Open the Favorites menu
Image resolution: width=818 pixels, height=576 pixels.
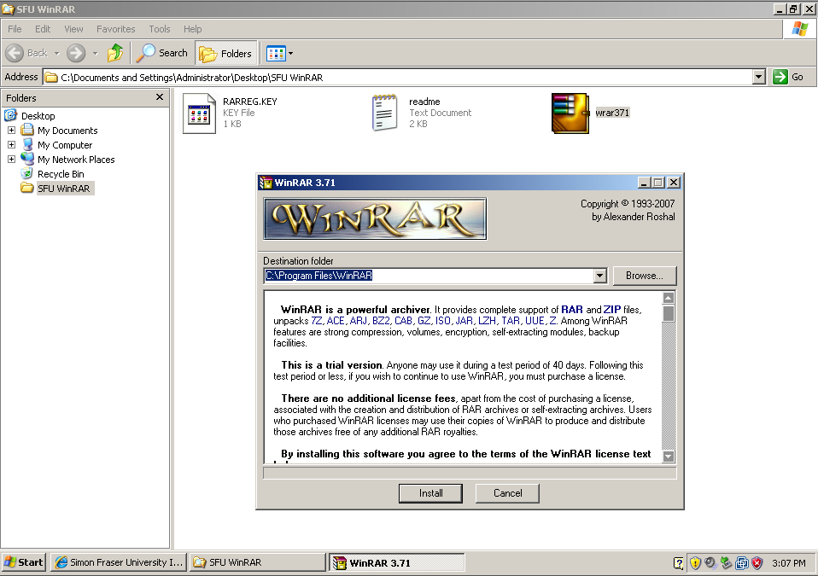115,29
